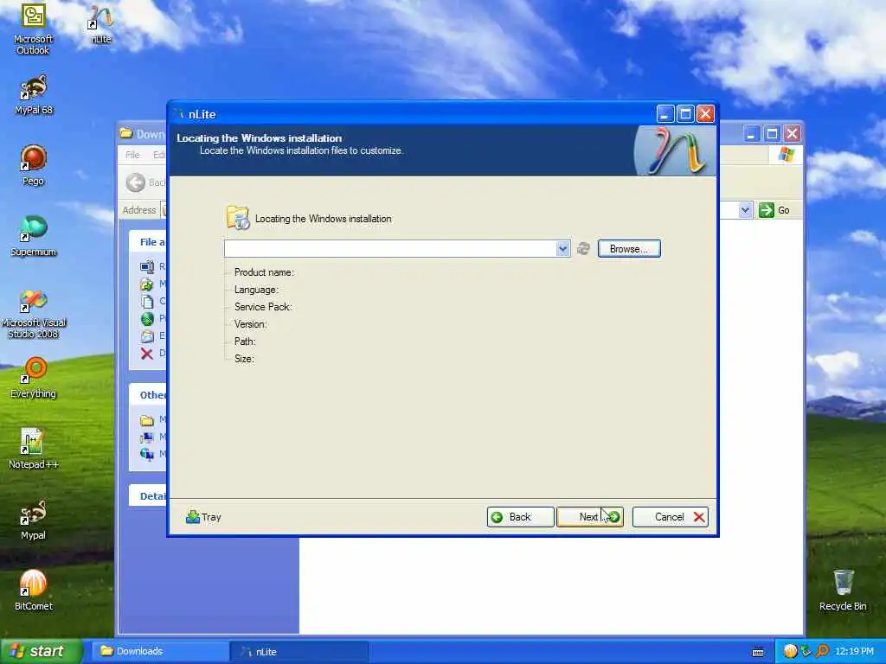The width and height of the screenshot is (886, 664).
Task: Switch to nLite taskbar button
Action: (x=299, y=652)
